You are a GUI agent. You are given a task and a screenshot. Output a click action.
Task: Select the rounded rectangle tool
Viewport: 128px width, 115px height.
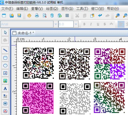[x=5, y=58]
